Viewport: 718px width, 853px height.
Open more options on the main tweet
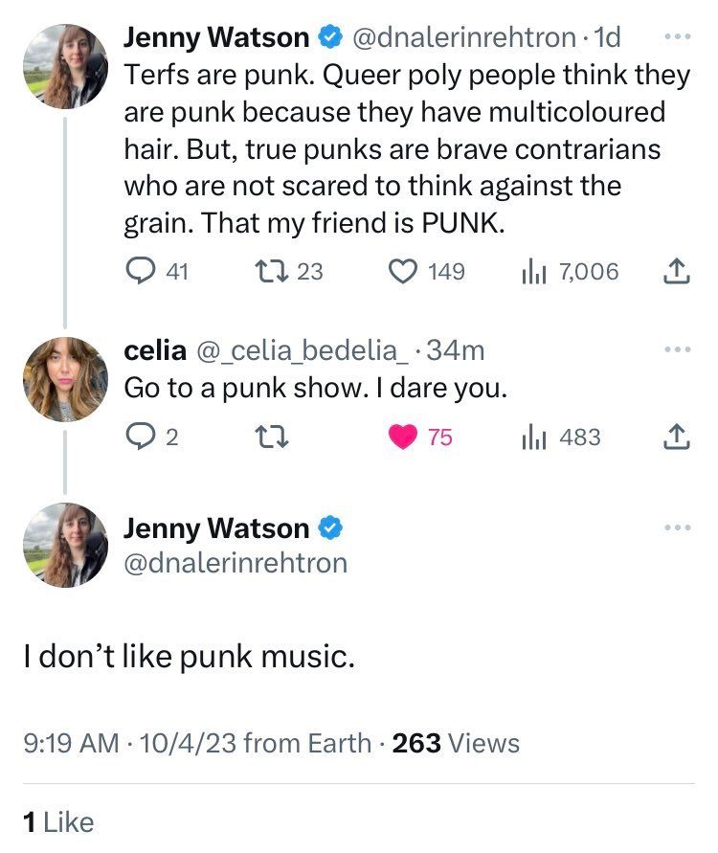[x=676, y=528]
